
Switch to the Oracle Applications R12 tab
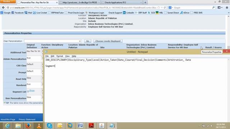click(x=122, y=3)
